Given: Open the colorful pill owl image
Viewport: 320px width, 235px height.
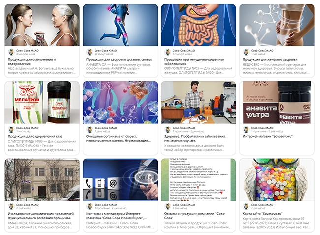Looking at the screenshot, I should [277, 179].
